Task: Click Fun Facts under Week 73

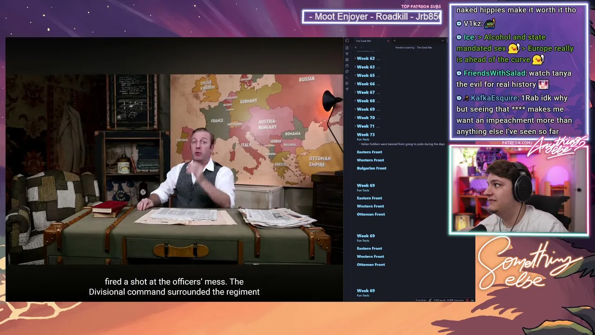Action: click(363, 140)
